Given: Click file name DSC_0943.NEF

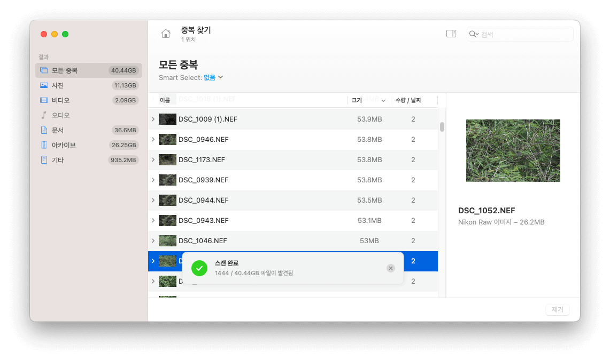Looking at the screenshot, I should [204, 220].
